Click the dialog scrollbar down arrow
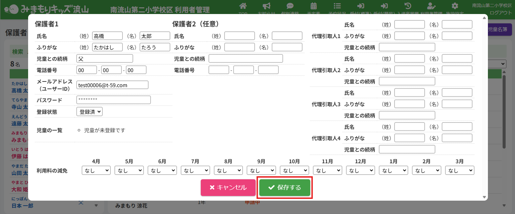The image size is (515, 214). tap(485, 197)
